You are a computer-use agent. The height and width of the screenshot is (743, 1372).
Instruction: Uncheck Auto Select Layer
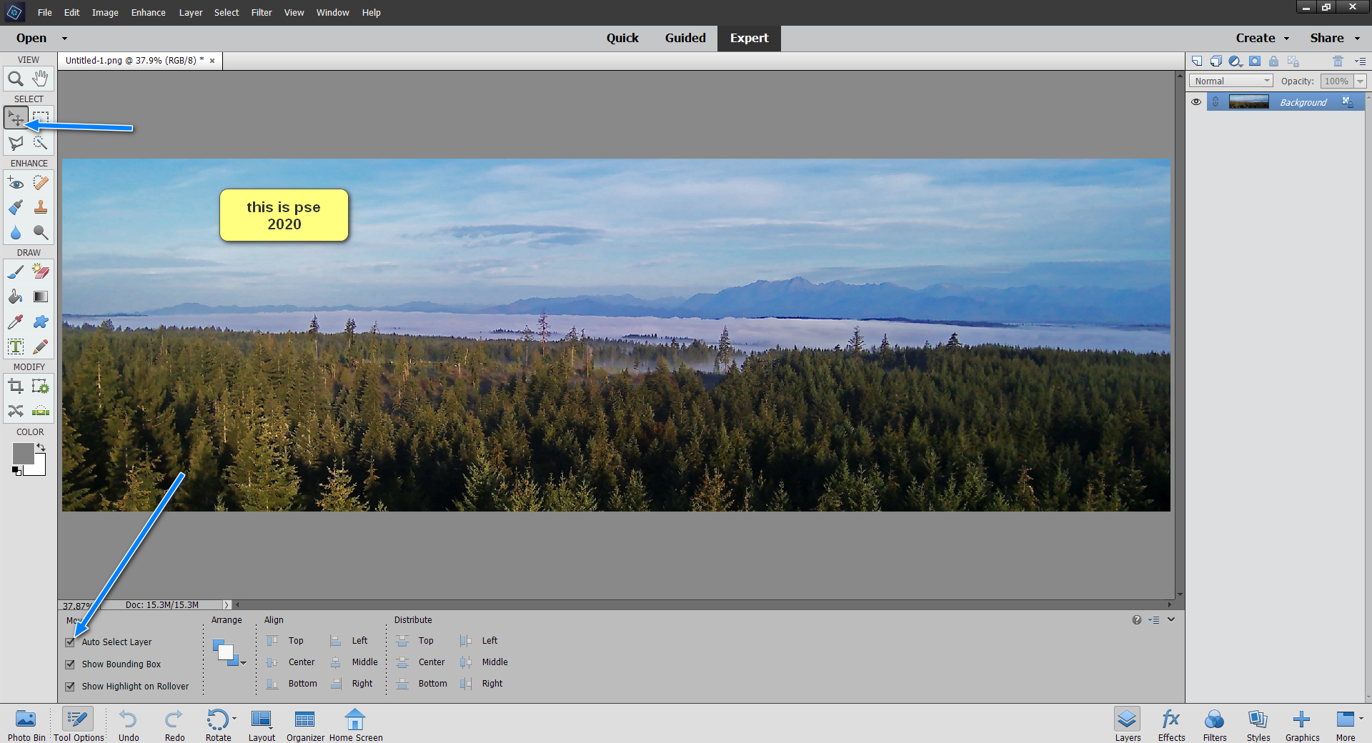pos(69,642)
